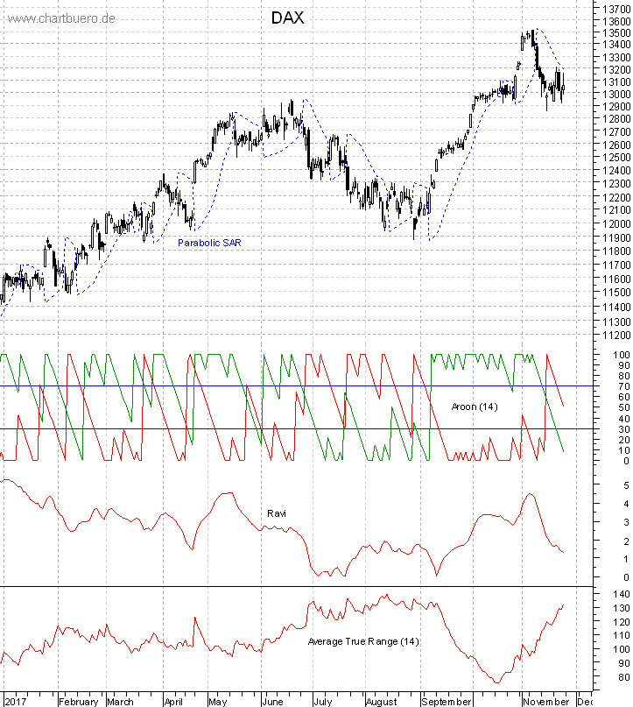Screen dimensions: 633x707
Task: Select the 13500 price axis value
Action: pos(616,33)
